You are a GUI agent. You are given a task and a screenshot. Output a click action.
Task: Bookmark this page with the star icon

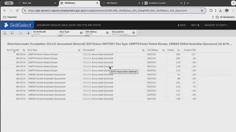[202, 11]
